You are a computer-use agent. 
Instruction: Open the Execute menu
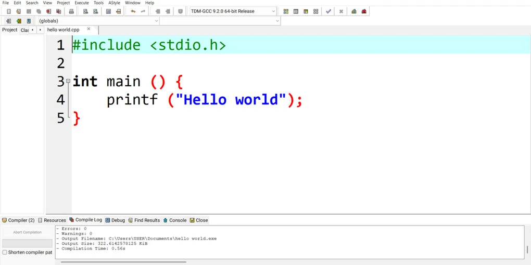82,3
